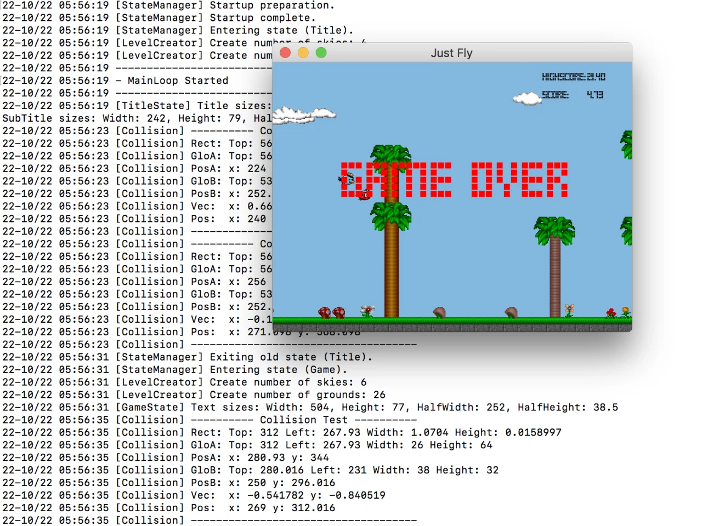Click the Just Fly window title

pyautogui.click(x=451, y=53)
